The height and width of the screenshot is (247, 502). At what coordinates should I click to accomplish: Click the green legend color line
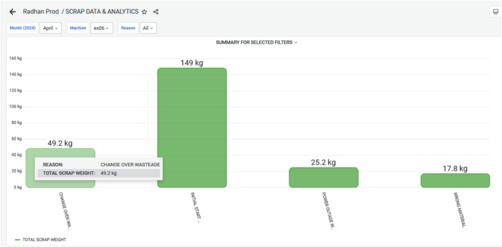pos(17,240)
